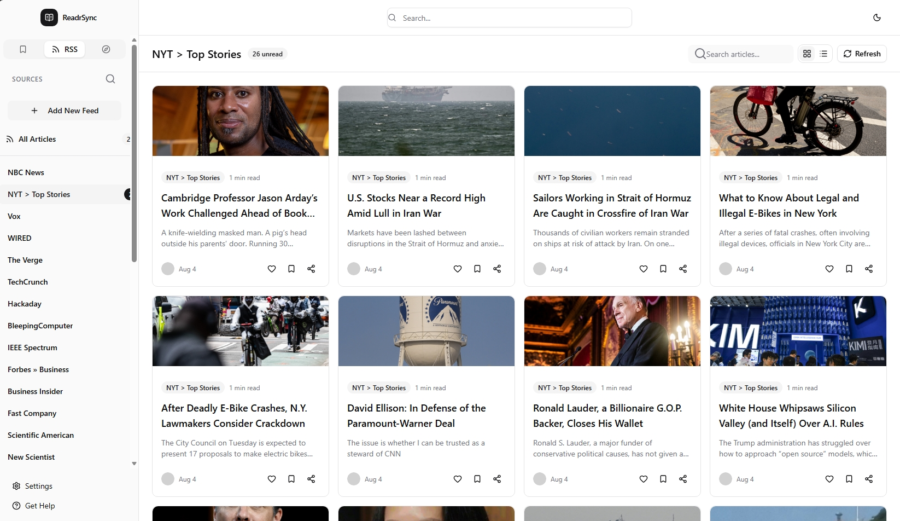Share the White House Whipsaws Silicon Valley article

click(869, 479)
